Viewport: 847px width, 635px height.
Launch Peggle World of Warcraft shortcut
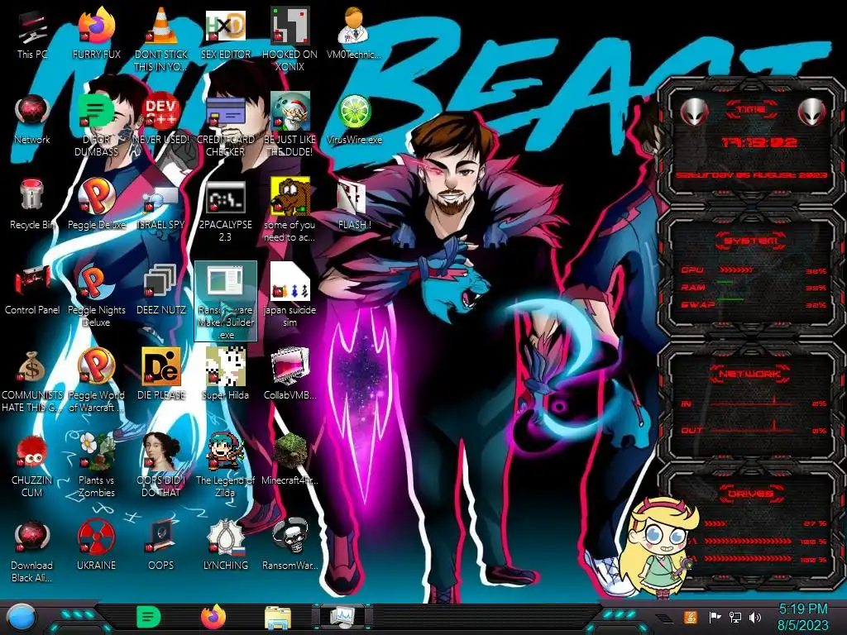96,367
